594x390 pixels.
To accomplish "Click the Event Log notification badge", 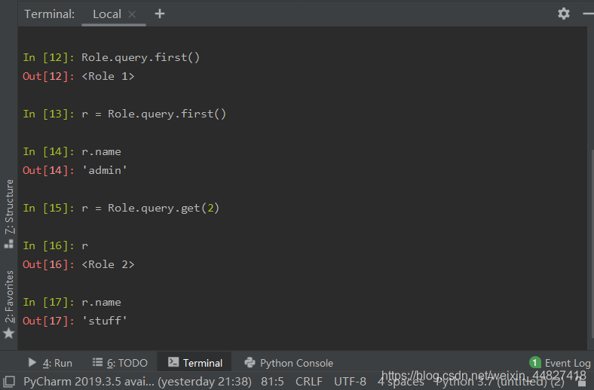I will (534, 363).
